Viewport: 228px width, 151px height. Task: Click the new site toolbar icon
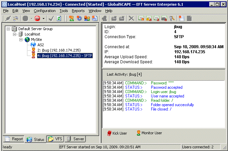(95, 18)
